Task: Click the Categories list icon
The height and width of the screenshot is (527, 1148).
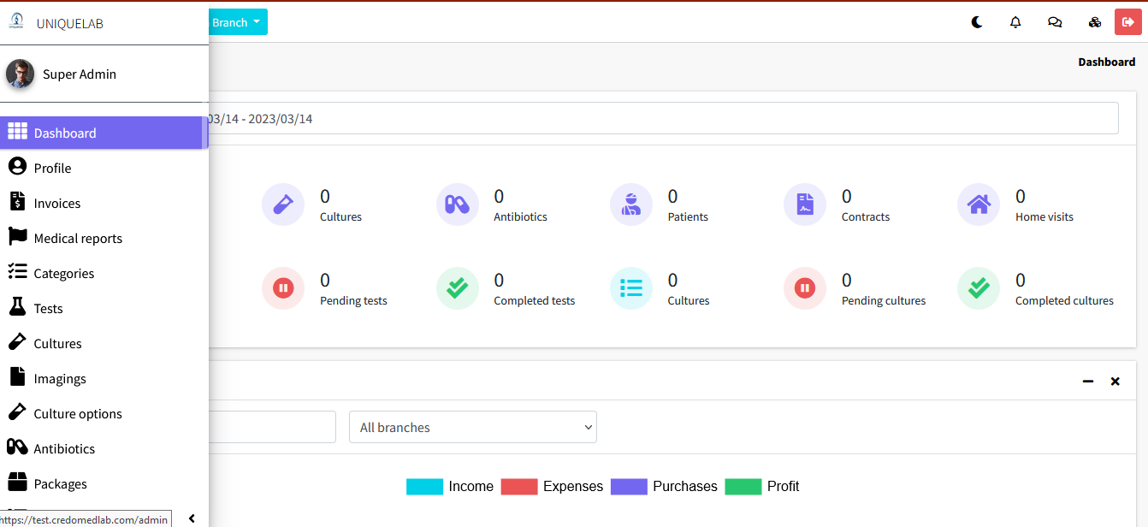Action: coord(17,272)
